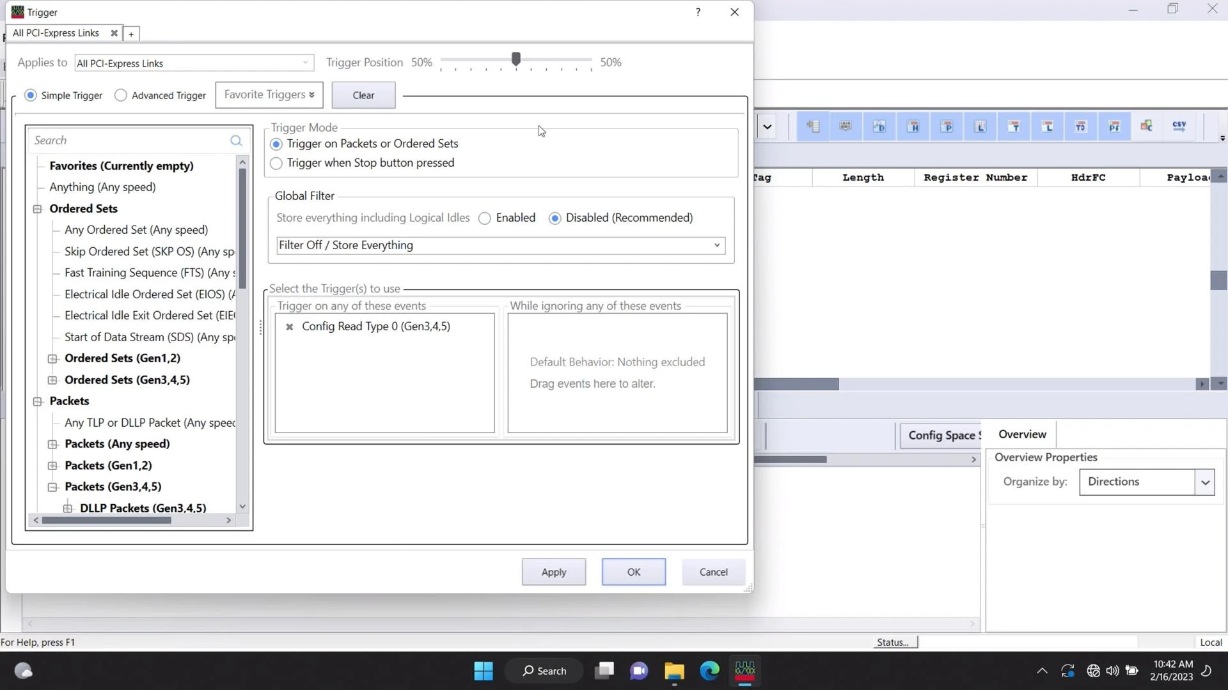Select Any Ordered Set (Any speed) item
Viewport: 1228px width, 690px height.
pyautogui.click(x=136, y=230)
